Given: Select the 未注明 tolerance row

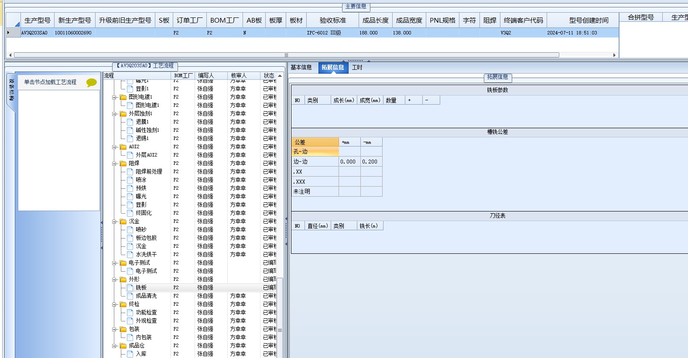Looking at the screenshot, I should click(315, 192).
